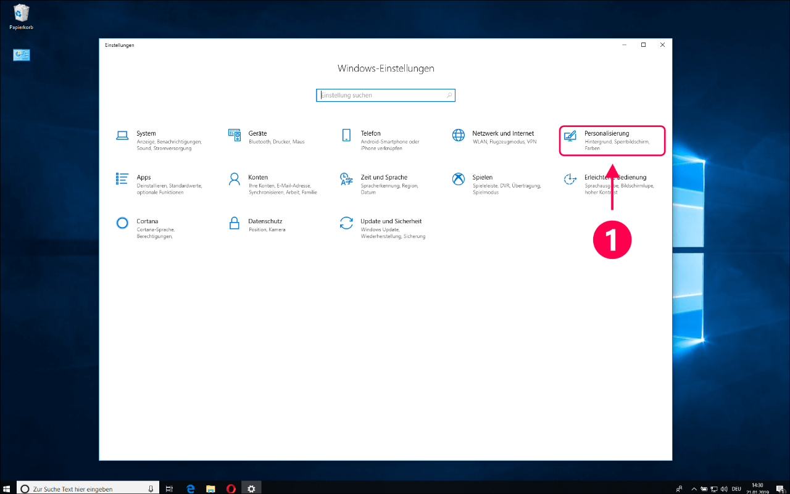Open the Zeit und Sprache icon
790x494 pixels.
pyautogui.click(x=346, y=179)
